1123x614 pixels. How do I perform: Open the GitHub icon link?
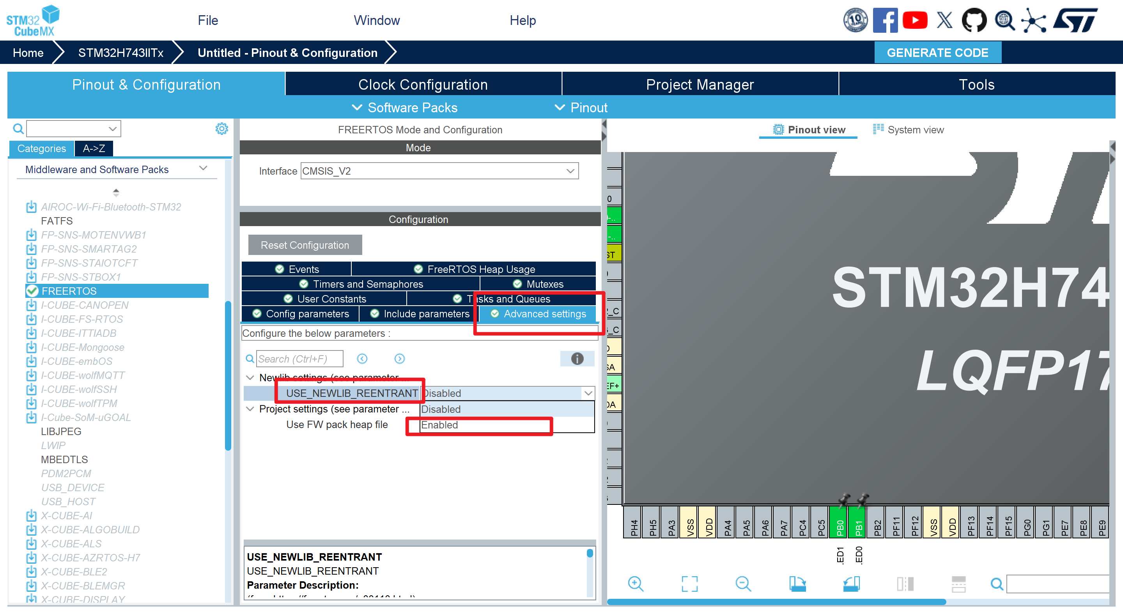[x=974, y=20]
